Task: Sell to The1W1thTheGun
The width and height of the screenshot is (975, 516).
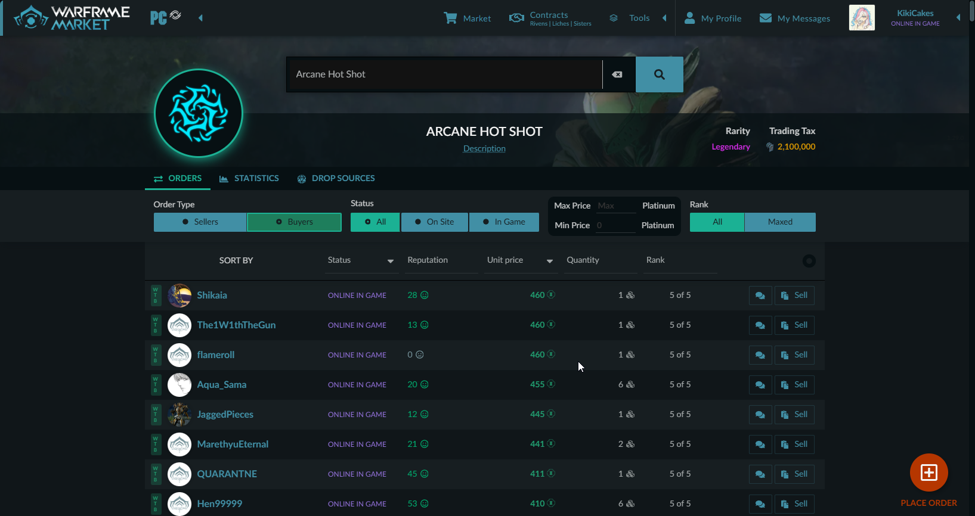Action: [794, 325]
